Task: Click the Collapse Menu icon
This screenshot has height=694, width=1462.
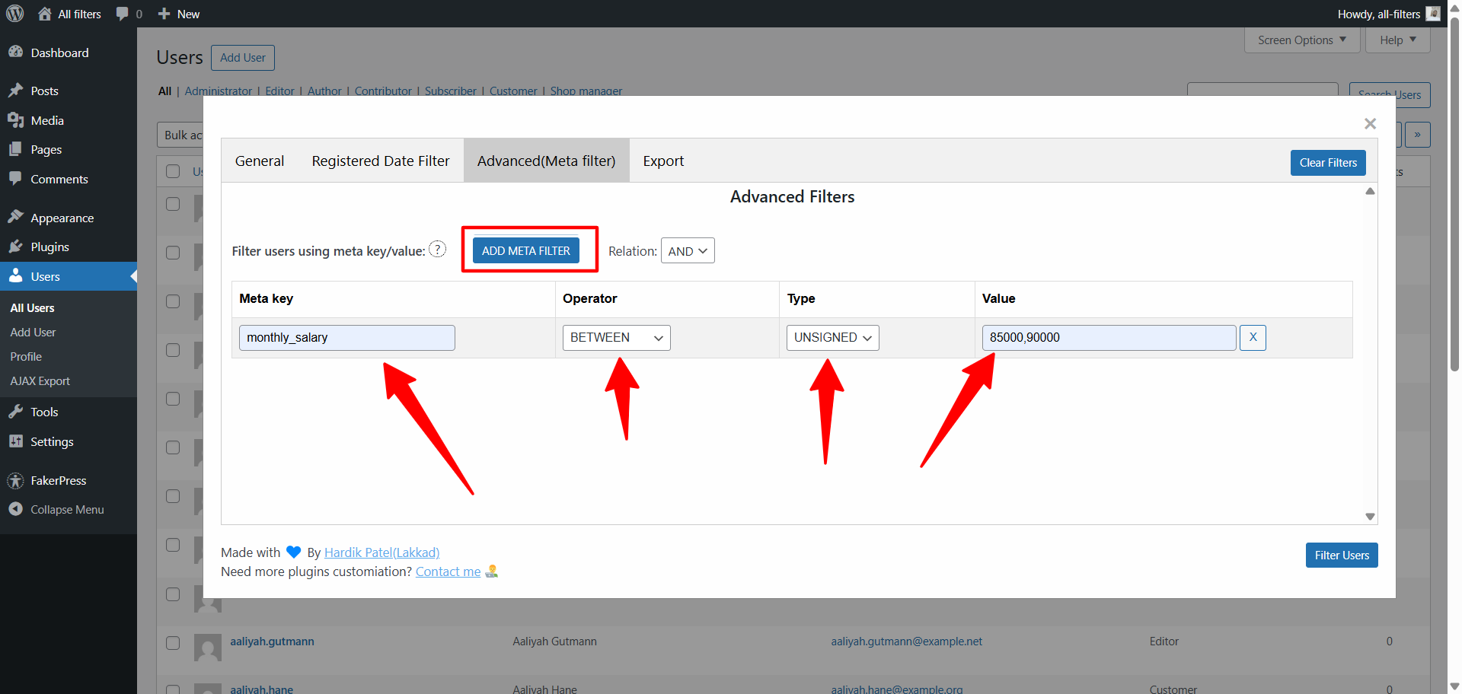Action: point(15,509)
